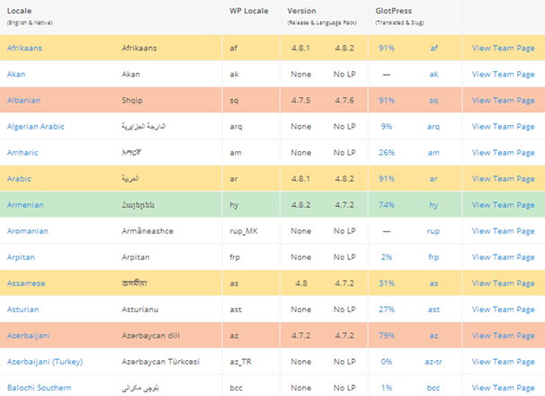Image resolution: width=545 pixels, height=396 pixels.
Task: Click the Locale column header
Action: pos(22,11)
